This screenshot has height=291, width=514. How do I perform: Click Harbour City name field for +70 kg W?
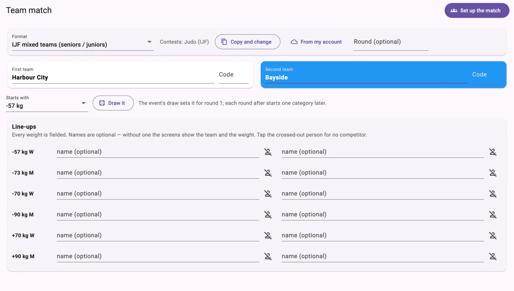pyautogui.click(x=158, y=235)
